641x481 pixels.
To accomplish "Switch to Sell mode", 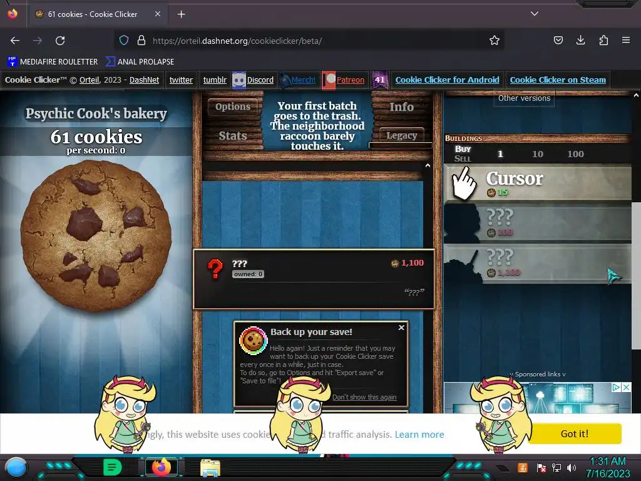I will click(x=463, y=158).
